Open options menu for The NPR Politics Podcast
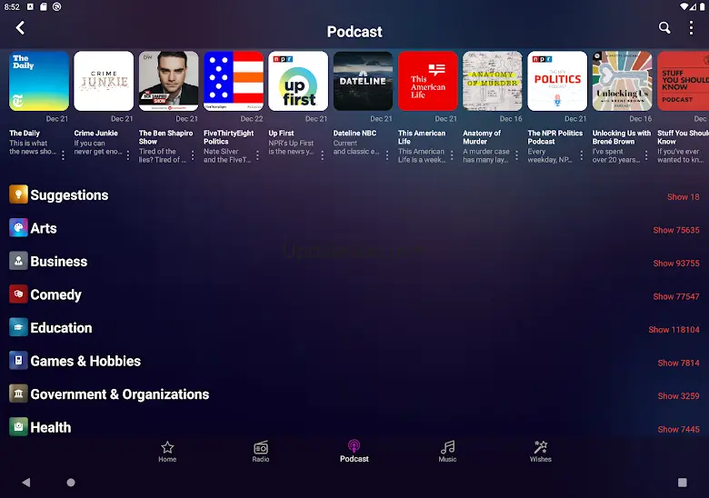 pyautogui.click(x=582, y=155)
